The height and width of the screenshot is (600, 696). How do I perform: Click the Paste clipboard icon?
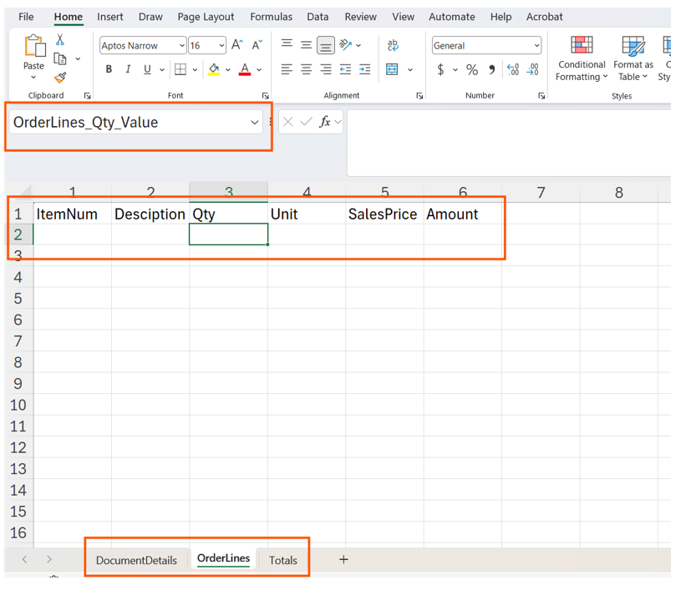coord(34,46)
